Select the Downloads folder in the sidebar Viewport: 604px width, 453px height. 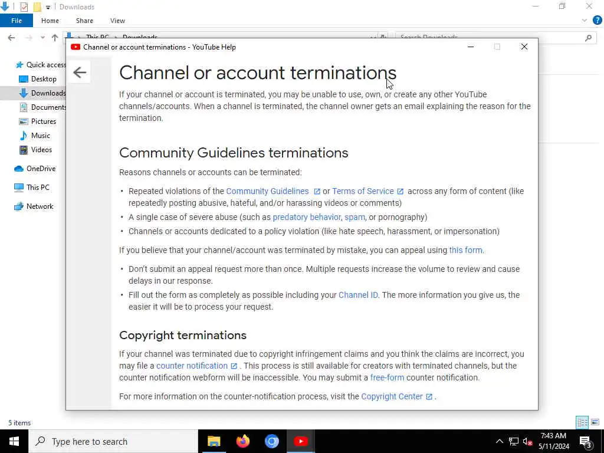tap(42, 93)
